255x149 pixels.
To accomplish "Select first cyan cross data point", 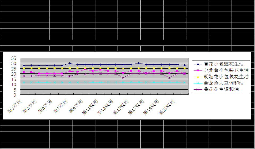I will pos(24,82).
